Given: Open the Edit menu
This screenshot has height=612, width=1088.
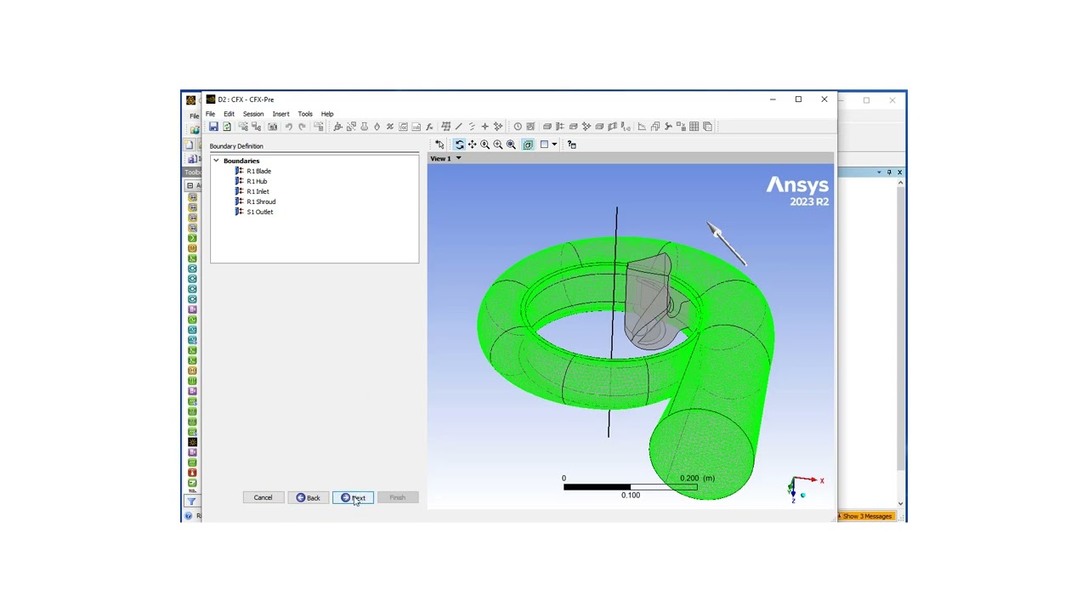Looking at the screenshot, I should tap(229, 114).
